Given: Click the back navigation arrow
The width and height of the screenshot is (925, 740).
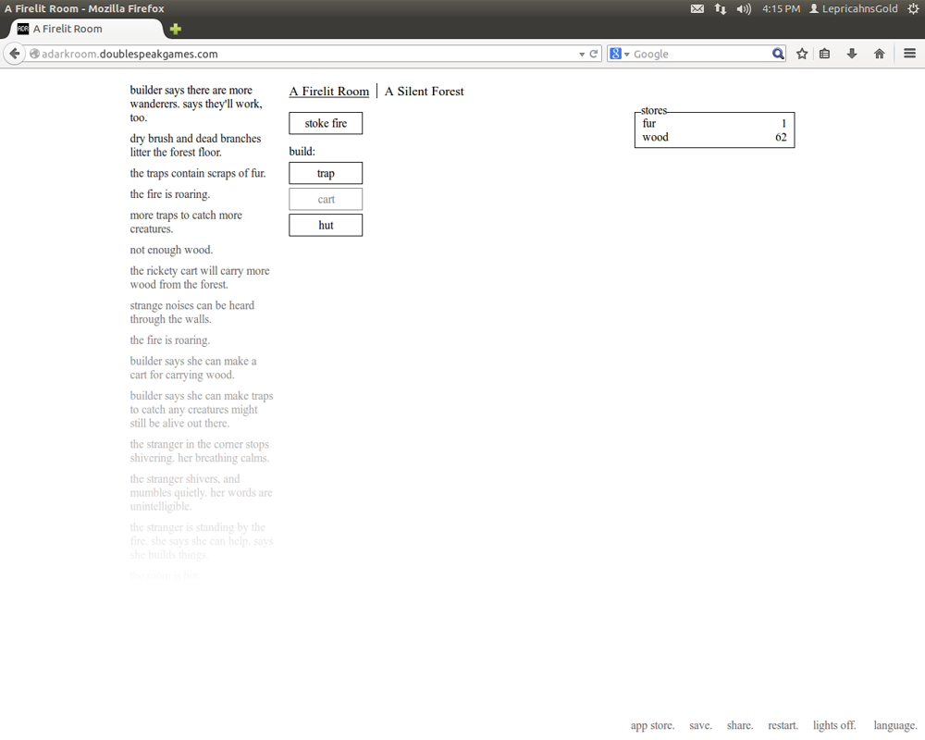Looking at the screenshot, I should click(x=15, y=53).
